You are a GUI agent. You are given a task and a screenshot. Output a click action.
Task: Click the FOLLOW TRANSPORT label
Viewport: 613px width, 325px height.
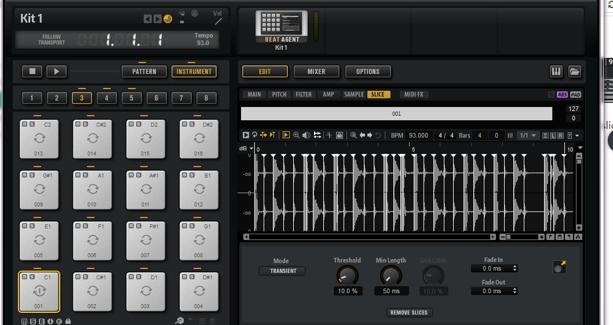coord(51,40)
